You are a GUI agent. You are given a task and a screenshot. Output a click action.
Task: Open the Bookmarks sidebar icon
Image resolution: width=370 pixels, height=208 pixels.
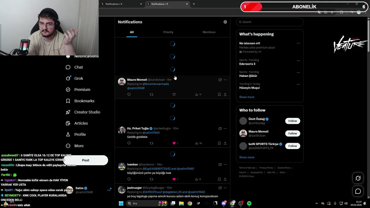click(x=68, y=101)
